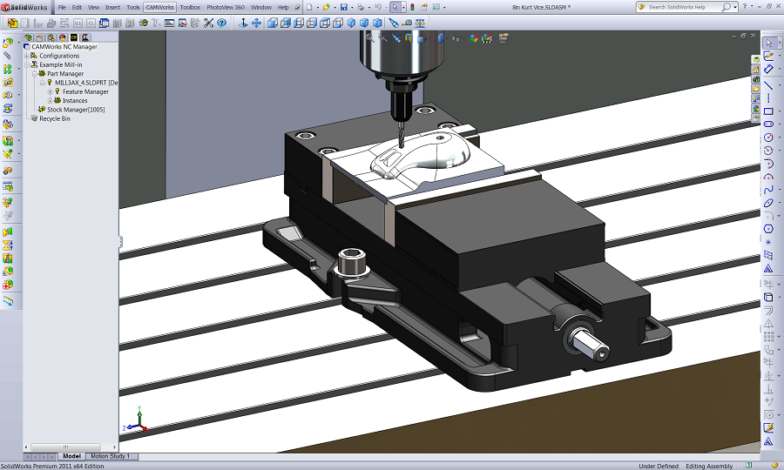Switch to the Motion Study 1 tab

pyautogui.click(x=111, y=456)
